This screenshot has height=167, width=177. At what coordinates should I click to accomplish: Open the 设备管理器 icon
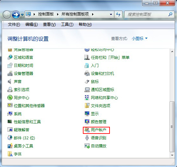click(x=10, y=73)
